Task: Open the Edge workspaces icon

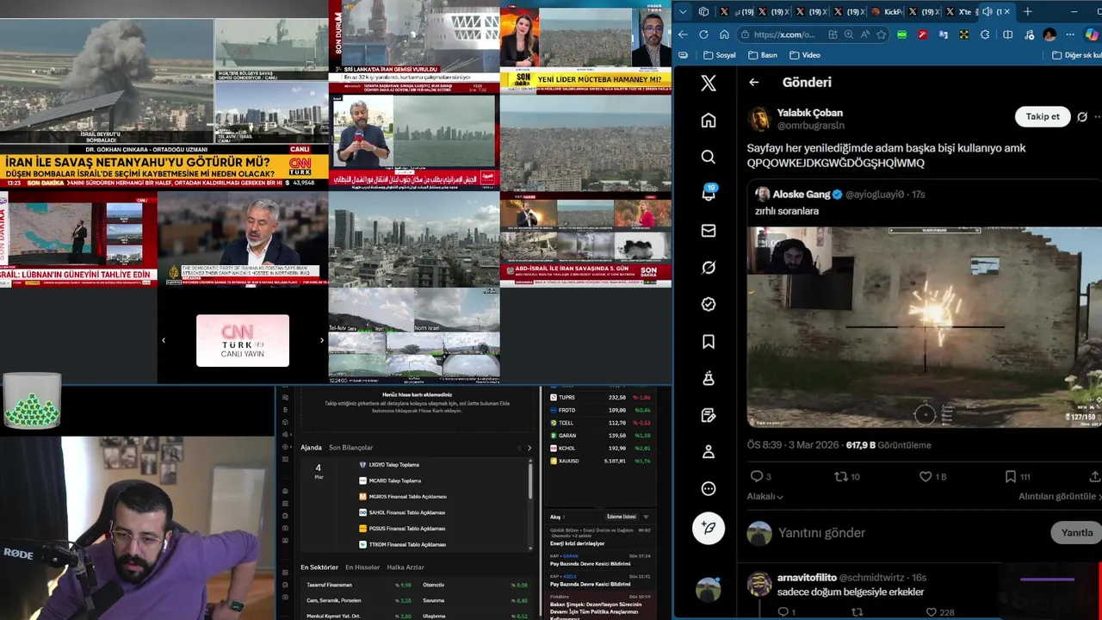Action: point(703,12)
